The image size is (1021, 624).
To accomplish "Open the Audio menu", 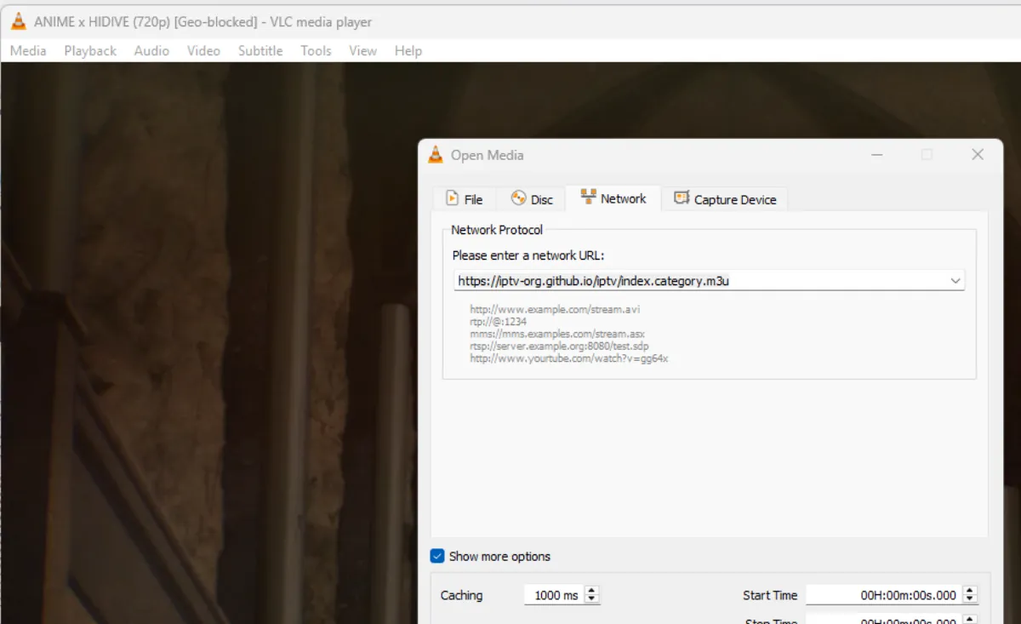I will (151, 50).
